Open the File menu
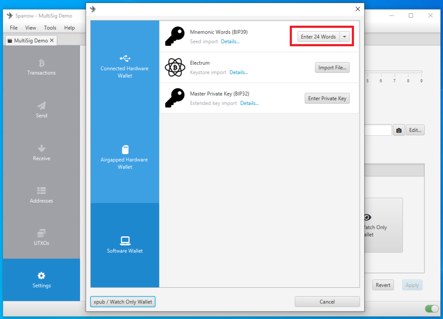 pos(14,28)
